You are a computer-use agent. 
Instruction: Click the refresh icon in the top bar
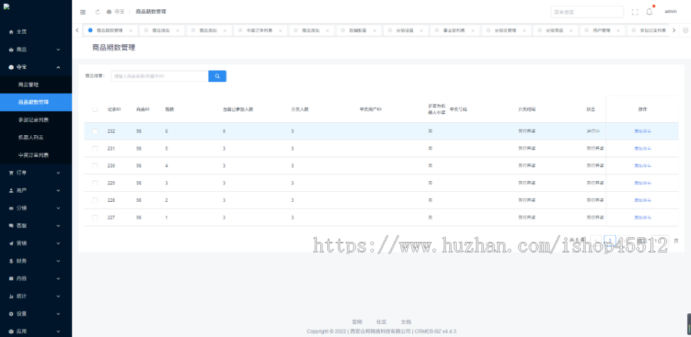[98, 12]
